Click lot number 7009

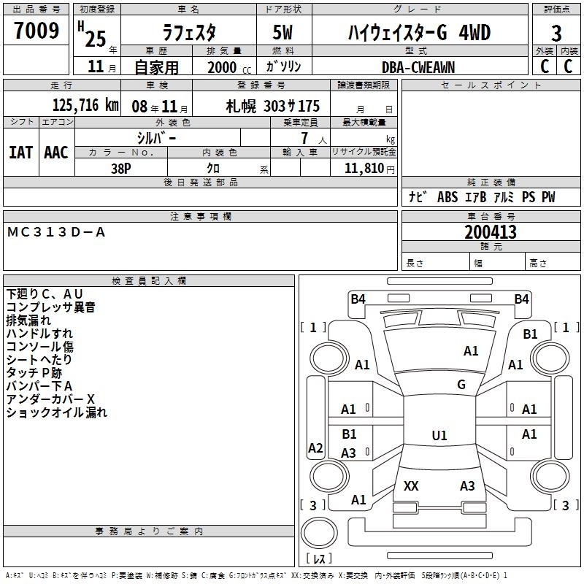(36, 31)
